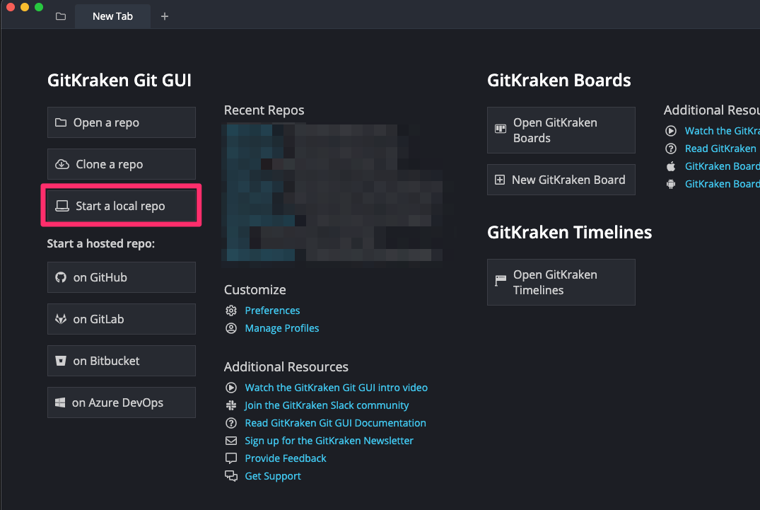Click the profile icon beside Manage Profiles
The image size is (760, 510).
pos(230,328)
